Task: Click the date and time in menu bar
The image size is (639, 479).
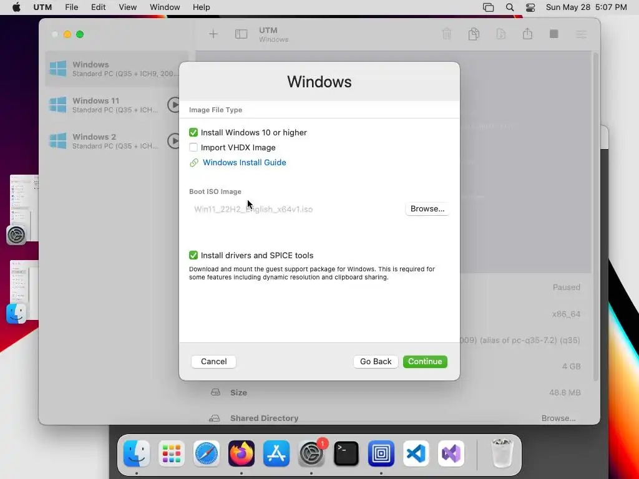Action: click(586, 7)
